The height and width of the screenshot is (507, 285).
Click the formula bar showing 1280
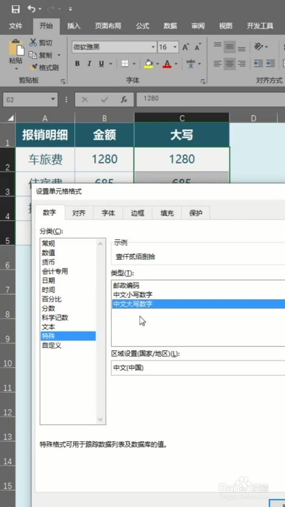tap(211, 99)
